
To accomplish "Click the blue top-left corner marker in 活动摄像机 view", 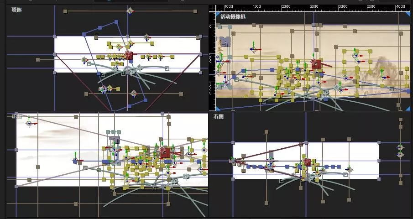I will [x=218, y=14].
